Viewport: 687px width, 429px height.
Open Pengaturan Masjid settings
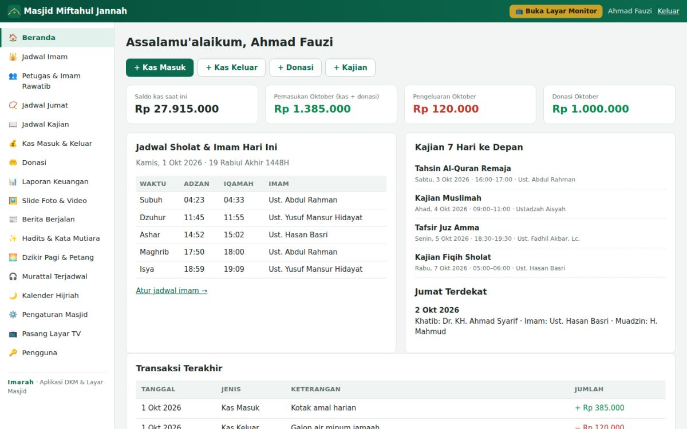pos(57,315)
